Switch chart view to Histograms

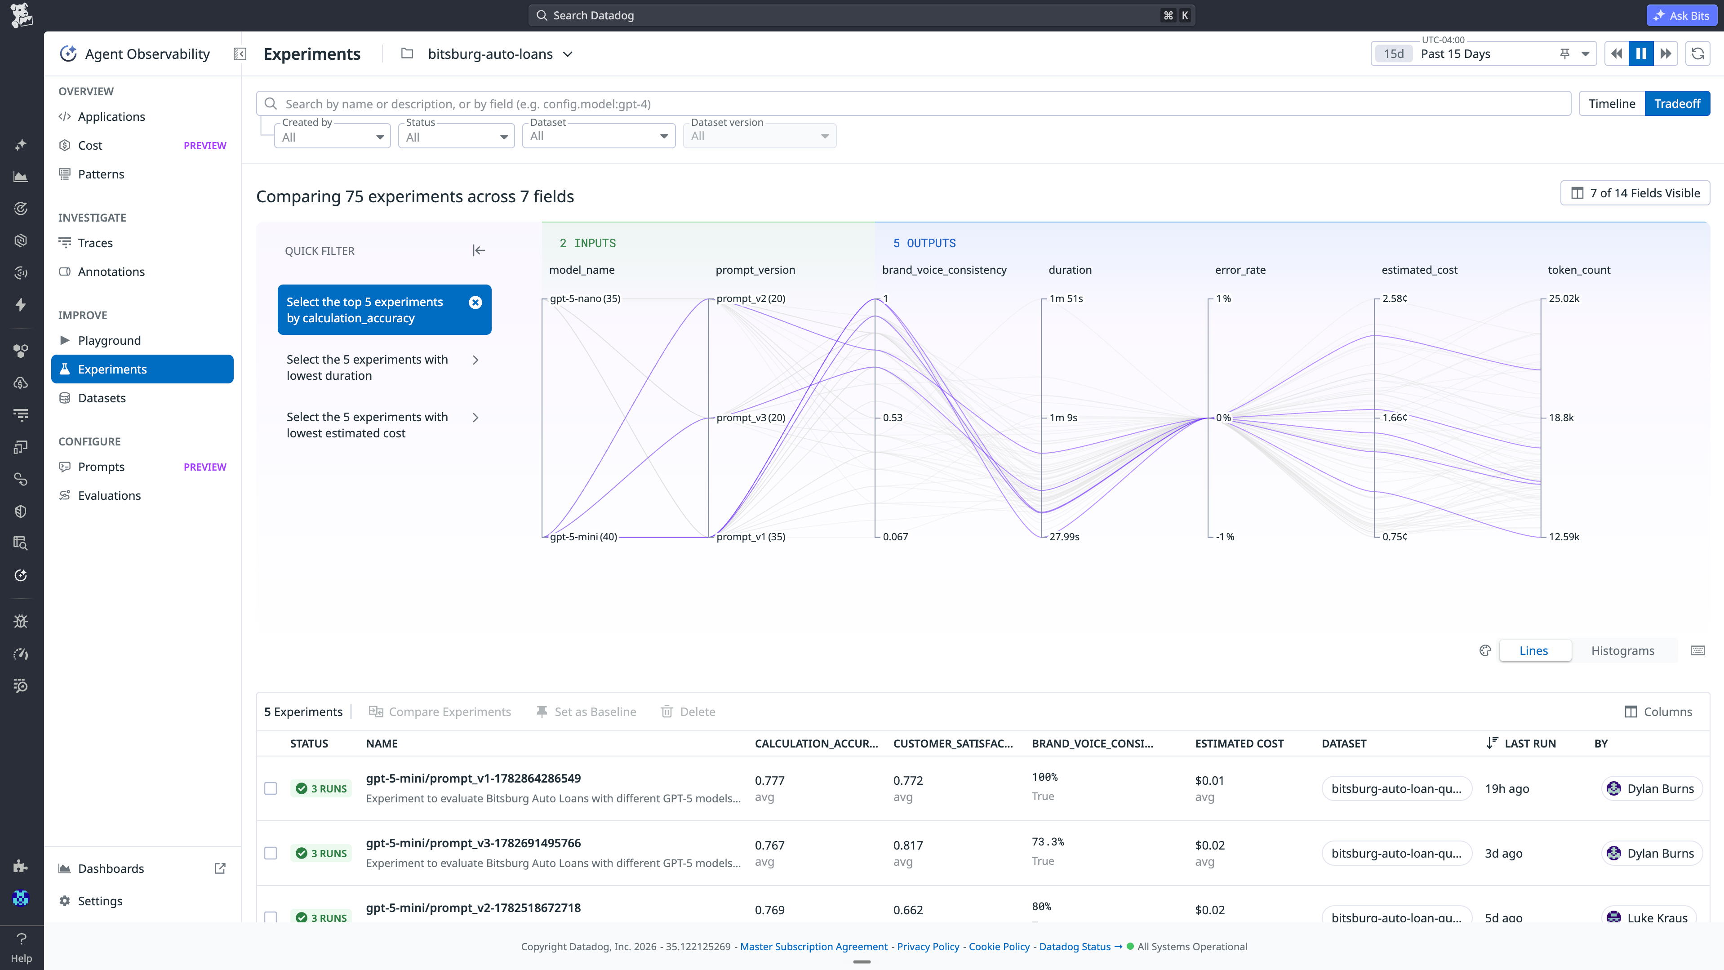pos(1623,651)
